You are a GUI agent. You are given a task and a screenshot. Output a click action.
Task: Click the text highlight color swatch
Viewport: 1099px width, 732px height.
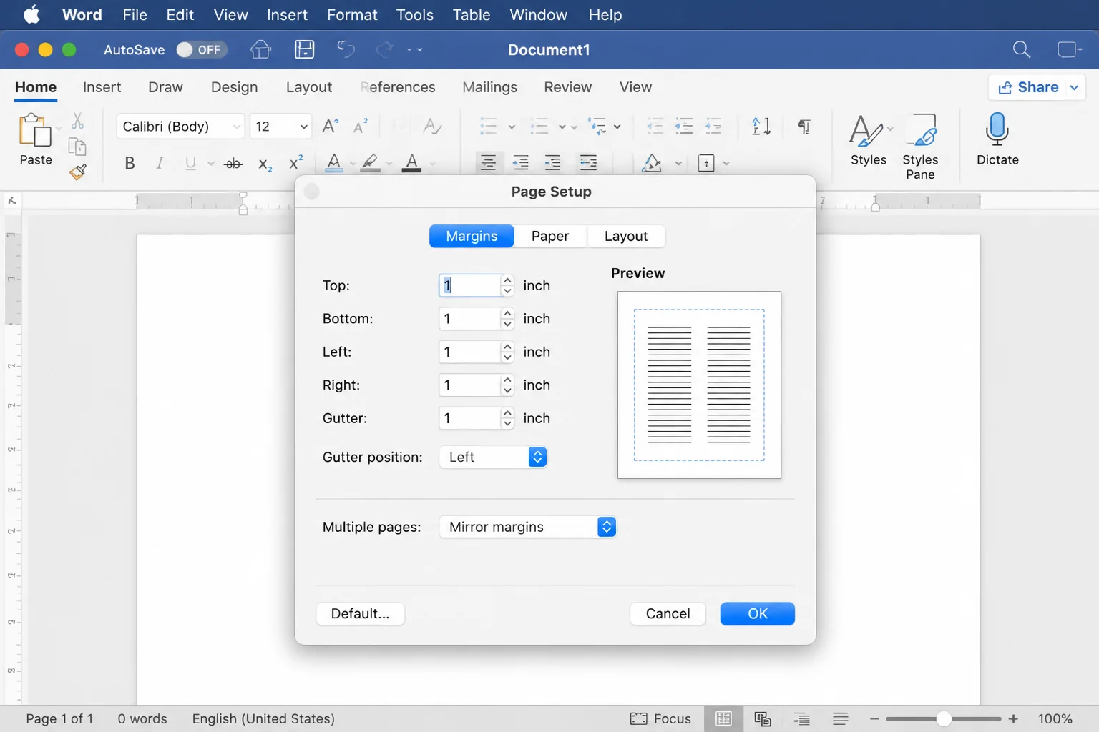[370, 163]
